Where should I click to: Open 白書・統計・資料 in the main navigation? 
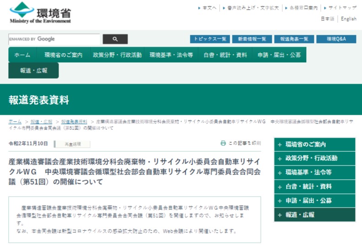click(225, 55)
